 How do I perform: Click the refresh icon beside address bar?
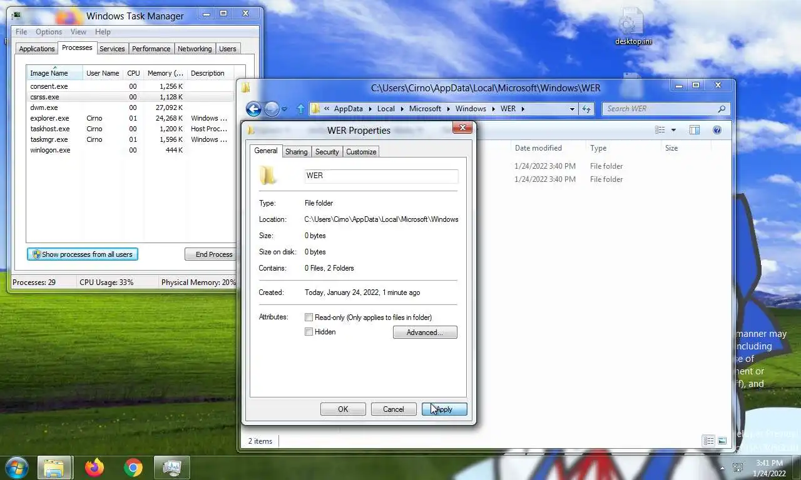coord(586,109)
